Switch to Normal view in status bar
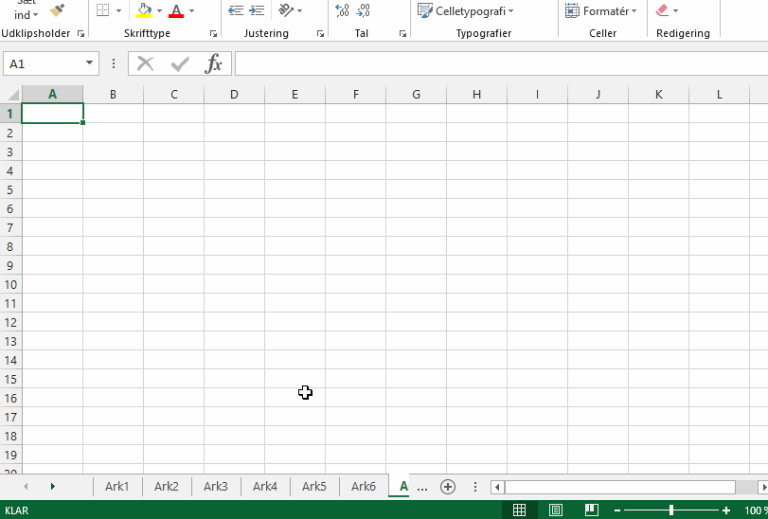768x519 pixels. (519, 510)
